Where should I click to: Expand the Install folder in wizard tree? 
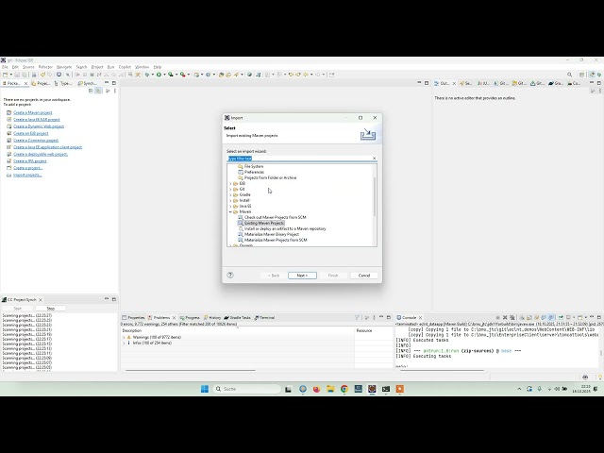tap(230, 201)
